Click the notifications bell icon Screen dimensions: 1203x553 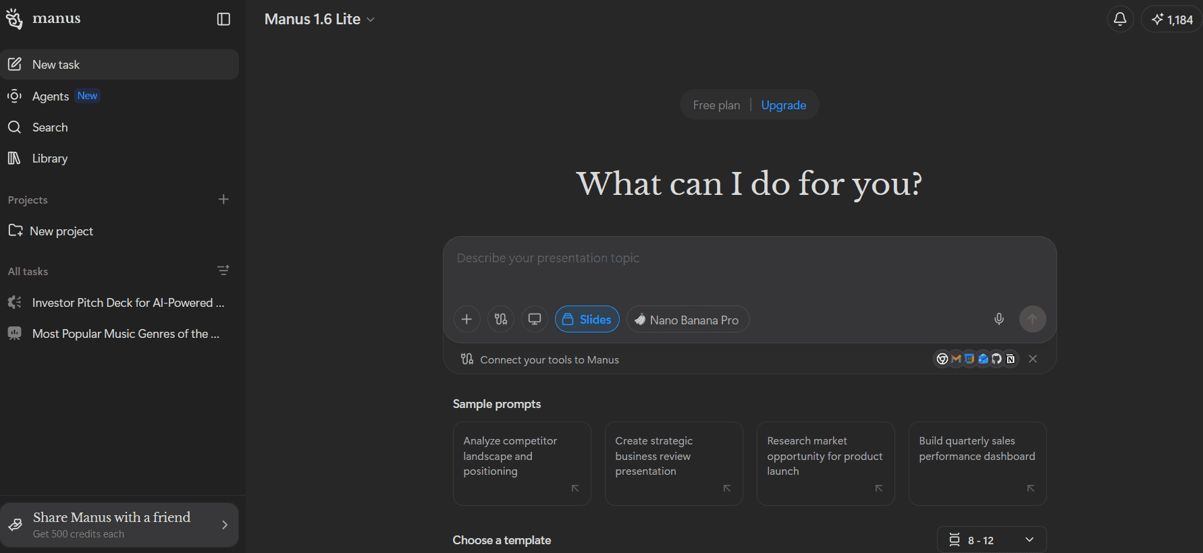pos(1120,19)
